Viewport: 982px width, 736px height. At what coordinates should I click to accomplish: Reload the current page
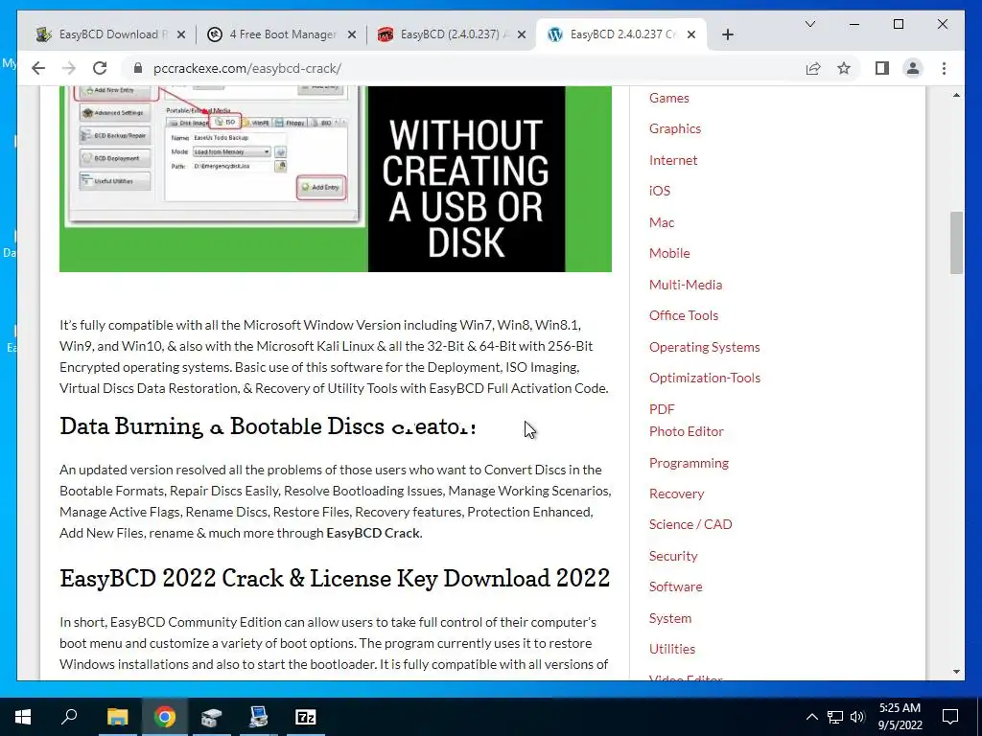[100, 68]
